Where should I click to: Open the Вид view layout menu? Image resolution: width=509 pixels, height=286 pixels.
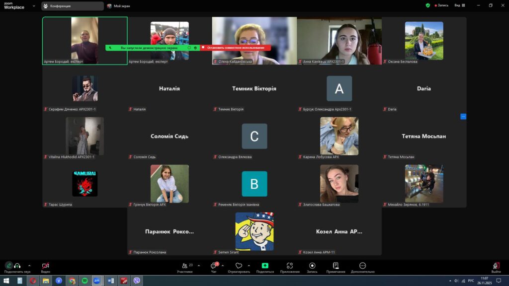tap(458, 5)
